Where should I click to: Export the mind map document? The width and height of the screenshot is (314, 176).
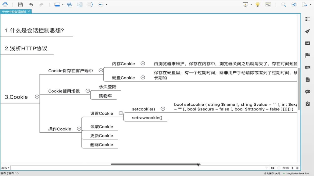point(305,5)
